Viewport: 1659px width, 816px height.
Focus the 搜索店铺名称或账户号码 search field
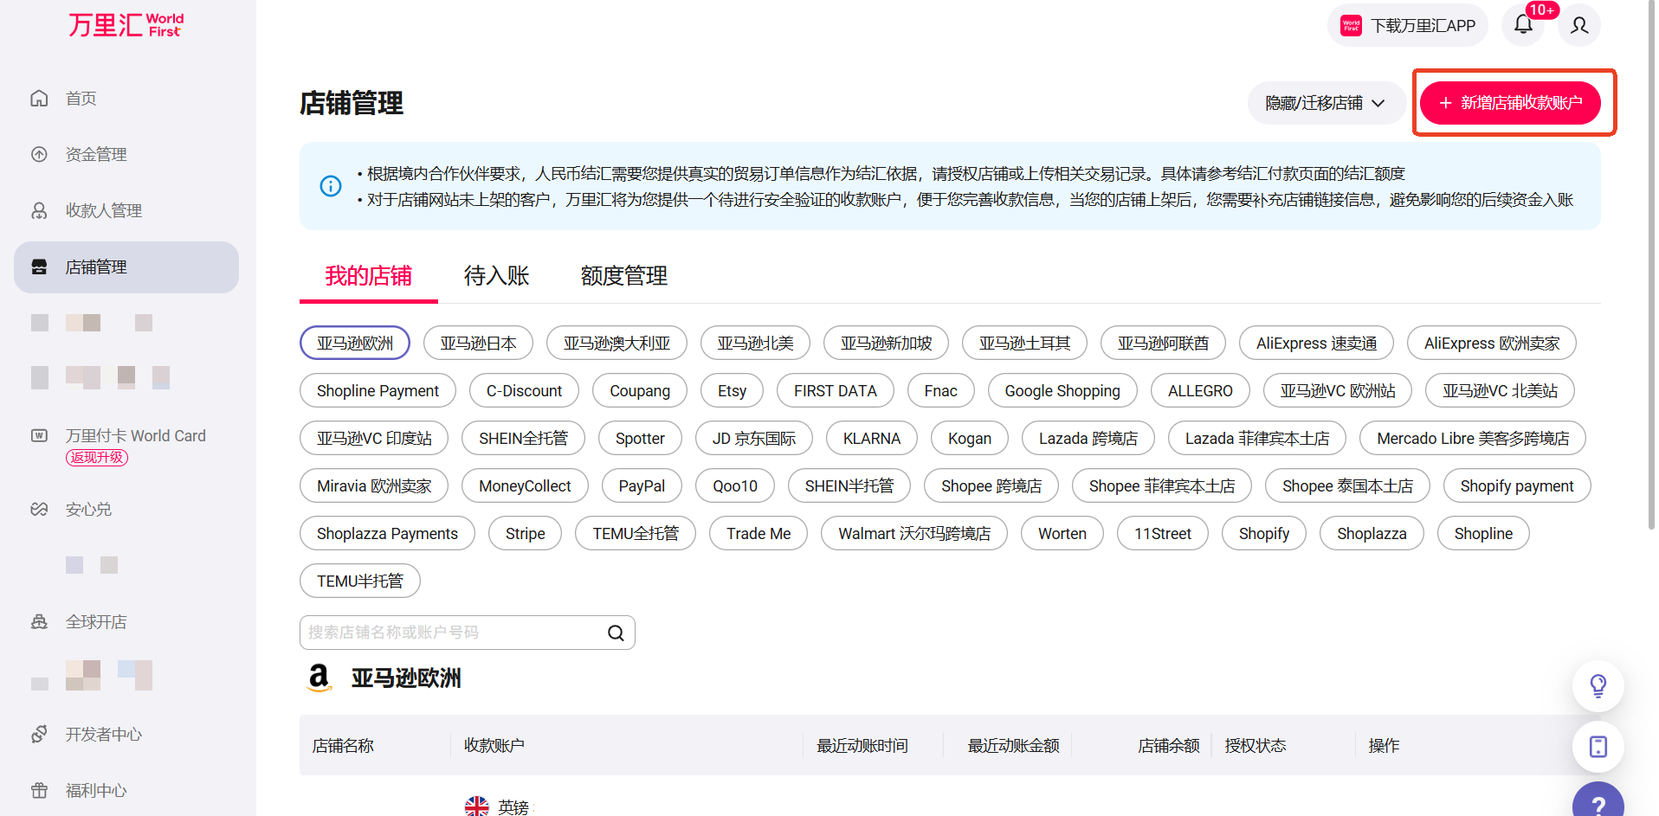[450, 633]
